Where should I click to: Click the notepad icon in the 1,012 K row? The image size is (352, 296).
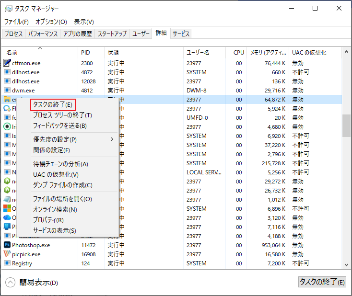coord(7,199)
